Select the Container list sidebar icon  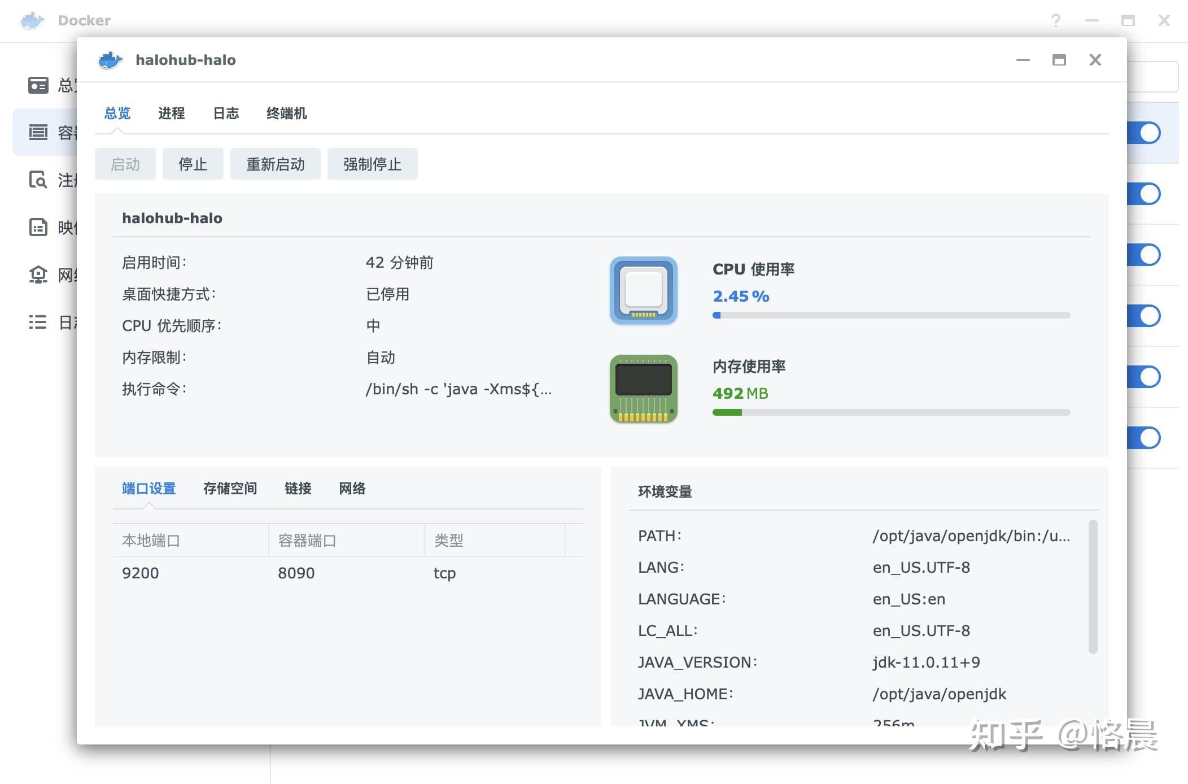(38, 133)
